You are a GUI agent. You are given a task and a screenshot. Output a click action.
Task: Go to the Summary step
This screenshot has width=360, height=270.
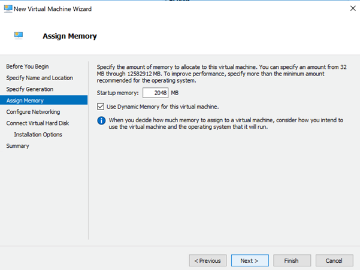(18, 146)
